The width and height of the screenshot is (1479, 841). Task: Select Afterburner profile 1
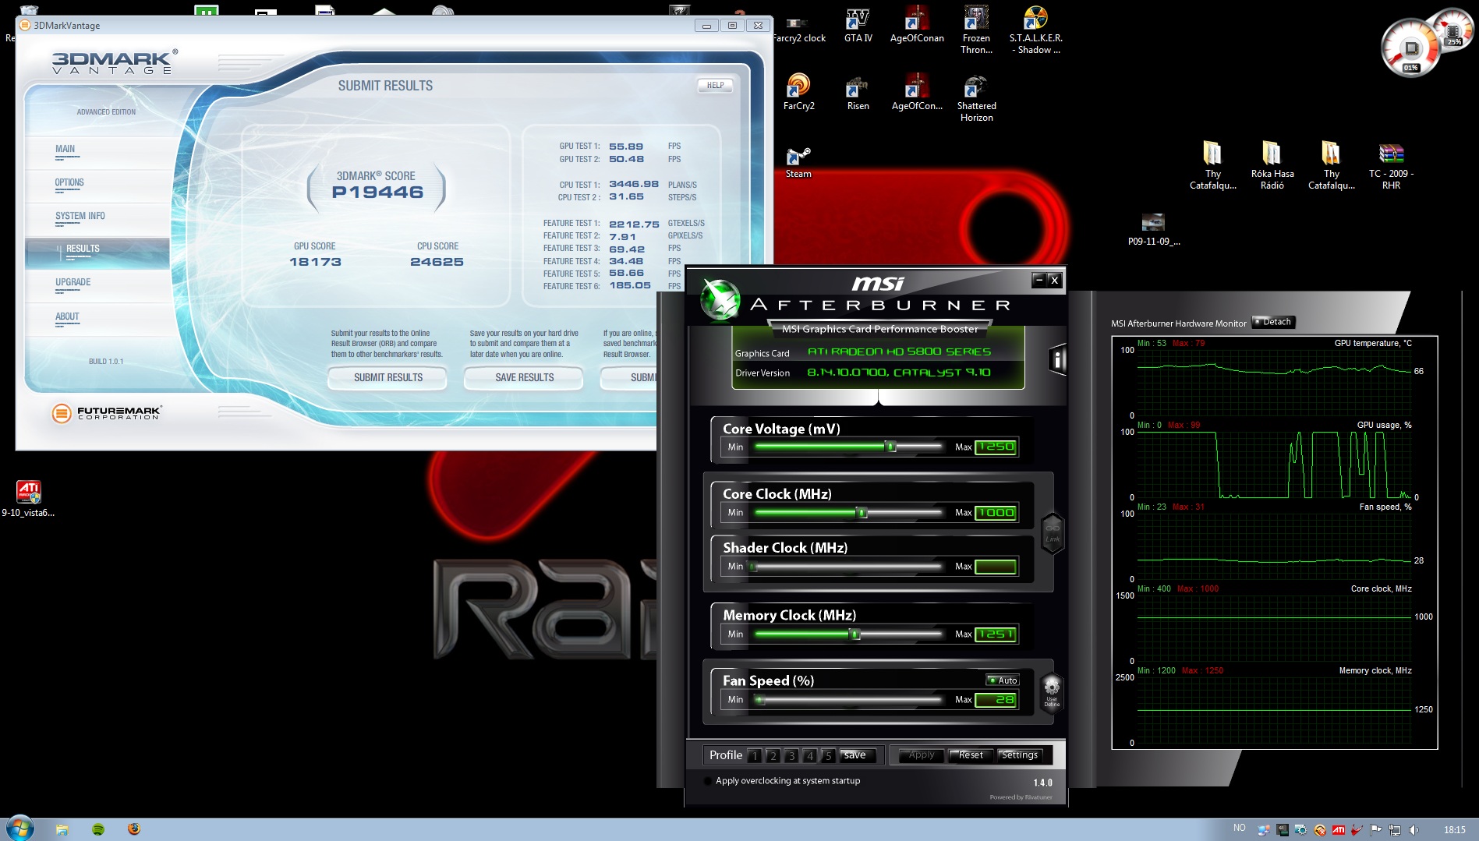[x=755, y=756]
